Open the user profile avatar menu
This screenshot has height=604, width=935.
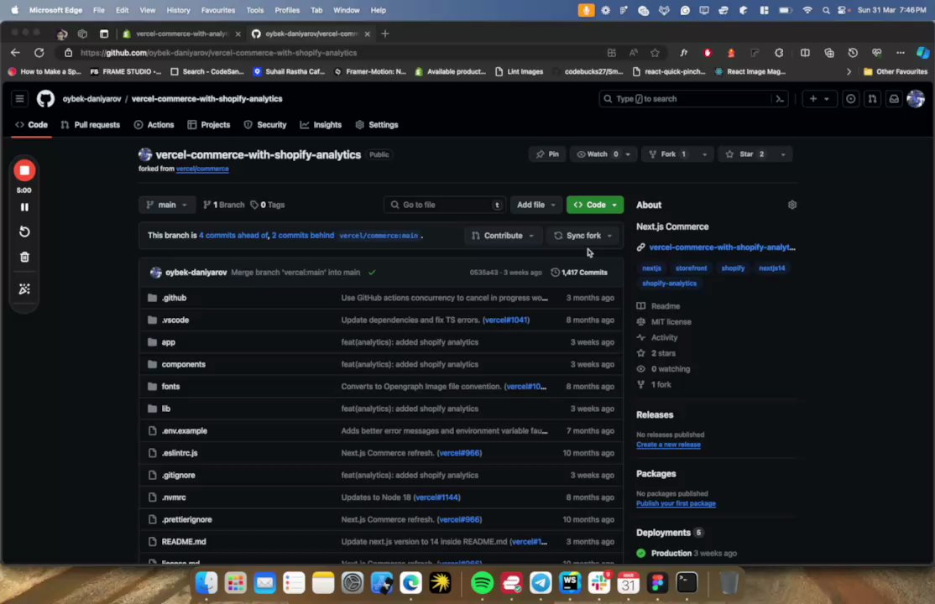(916, 99)
